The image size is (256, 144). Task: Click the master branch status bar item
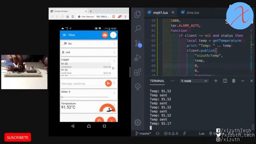[x=143, y=134]
